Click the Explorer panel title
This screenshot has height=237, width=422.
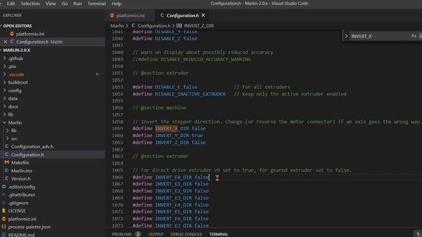pos(13,16)
